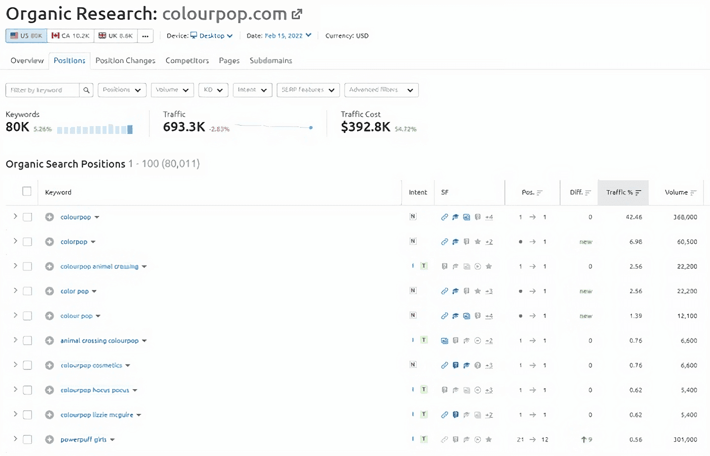Switch to the Overview tab

[x=27, y=61]
